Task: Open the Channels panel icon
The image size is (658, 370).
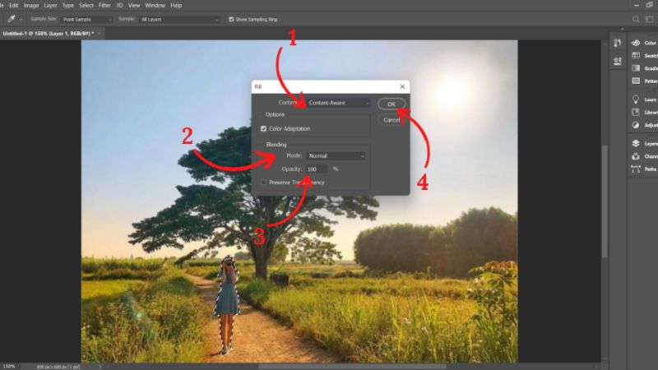Action: 636,156
